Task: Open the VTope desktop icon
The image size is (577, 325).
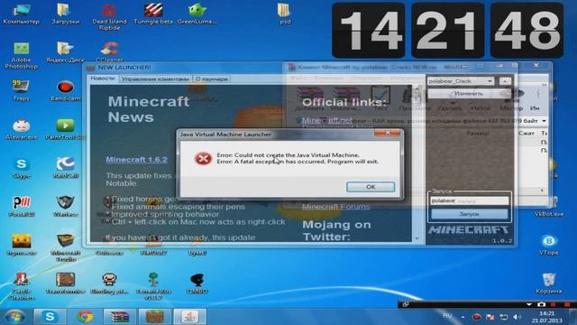Action: [549, 245]
